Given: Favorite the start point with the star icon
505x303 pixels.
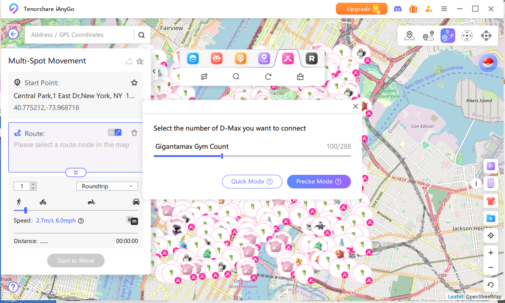Looking at the screenshot, I should click(x=134, y=83).
